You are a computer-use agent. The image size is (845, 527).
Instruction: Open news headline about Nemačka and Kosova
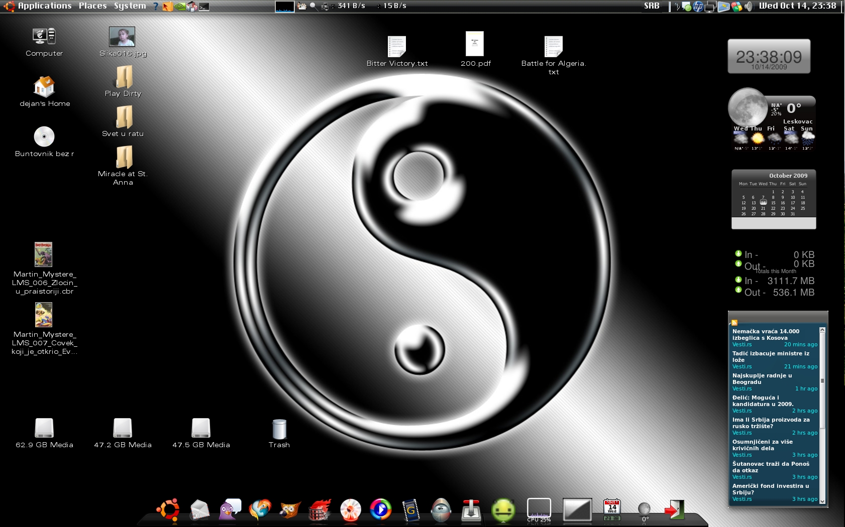(766, 334)
